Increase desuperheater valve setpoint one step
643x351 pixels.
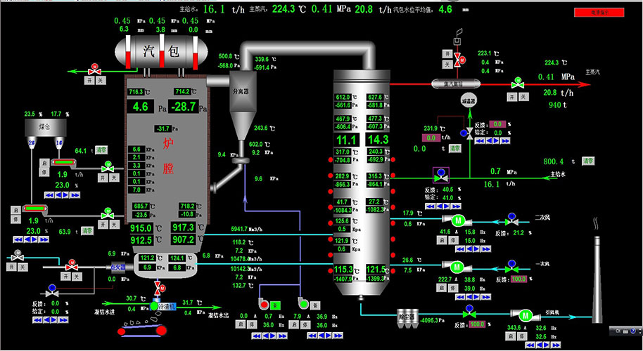point(497,140)
